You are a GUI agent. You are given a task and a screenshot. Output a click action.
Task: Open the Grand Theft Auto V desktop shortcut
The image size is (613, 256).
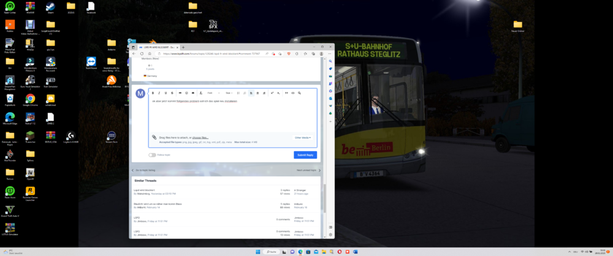point(10,211)
